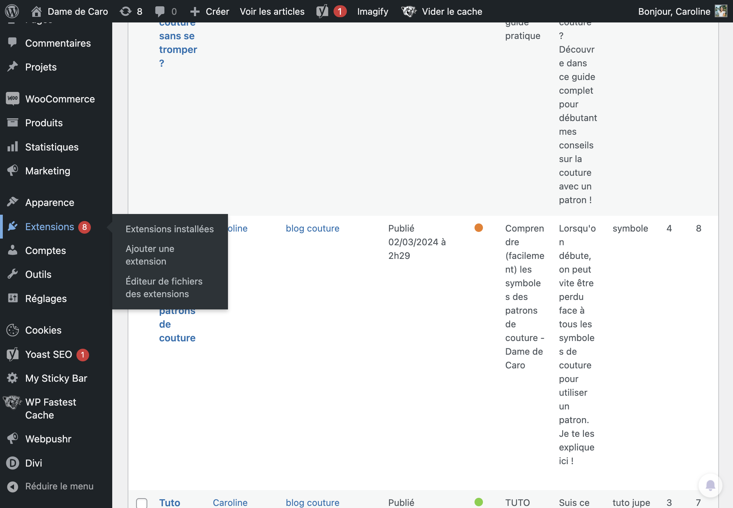
Task: Open the Webpushr menu item
Action: 48,439
